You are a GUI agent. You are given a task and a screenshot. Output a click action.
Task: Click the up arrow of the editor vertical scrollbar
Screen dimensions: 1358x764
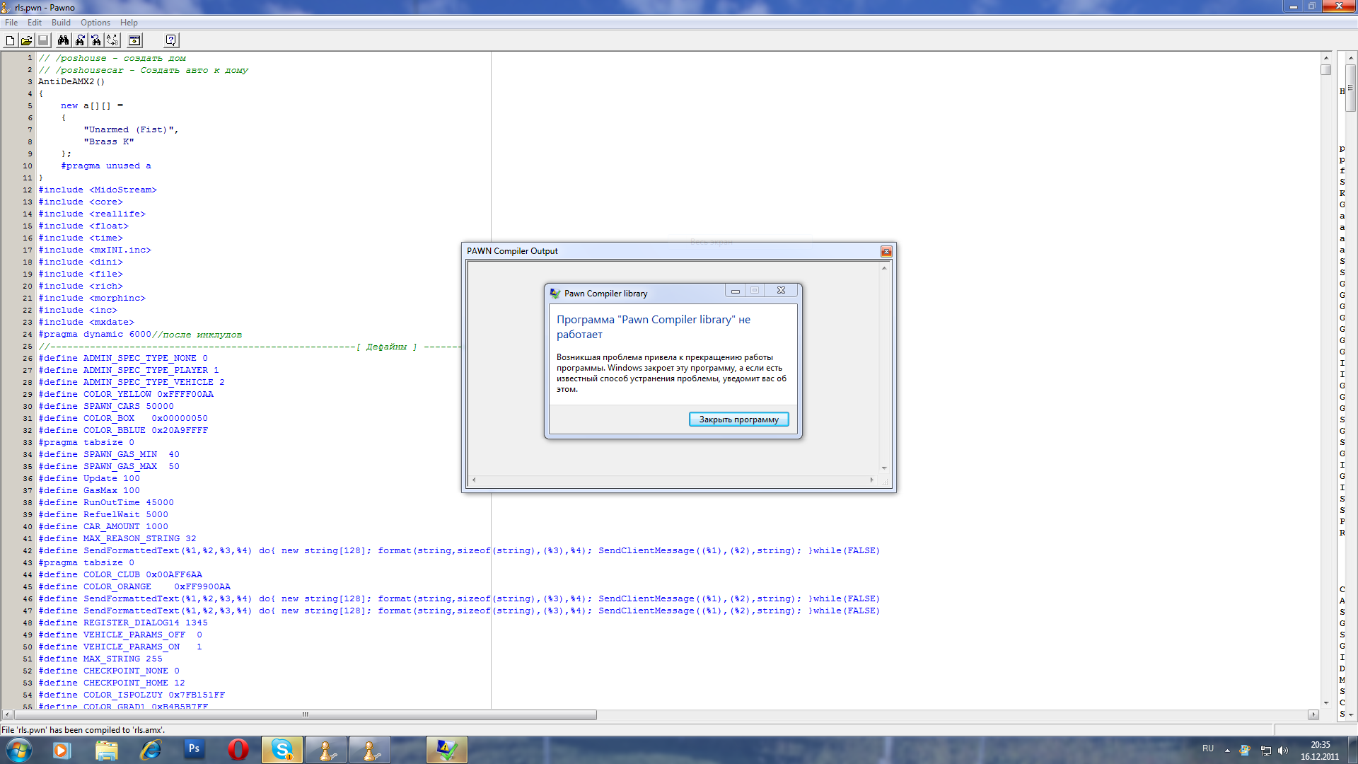1325,58
